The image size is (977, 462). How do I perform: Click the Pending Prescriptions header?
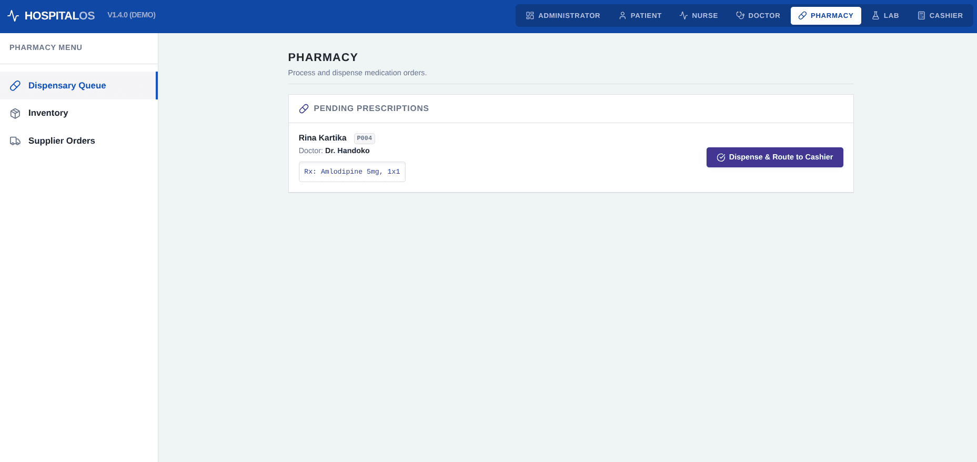pyautogui.click(x=371, y=108)
